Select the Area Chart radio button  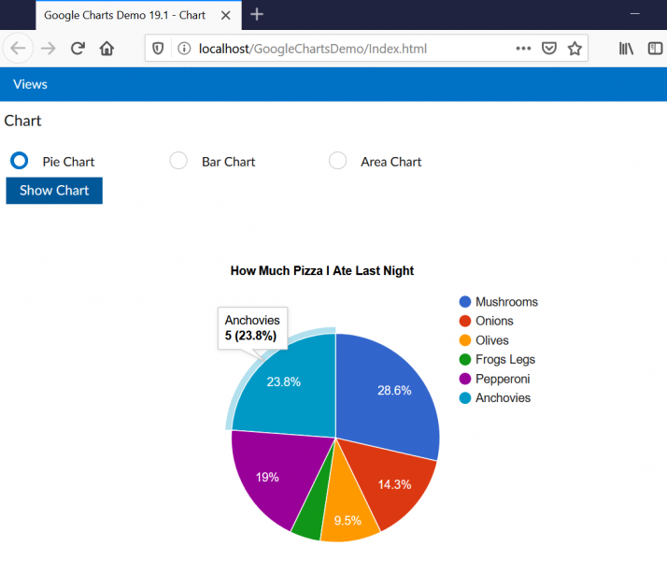(338, 161)
